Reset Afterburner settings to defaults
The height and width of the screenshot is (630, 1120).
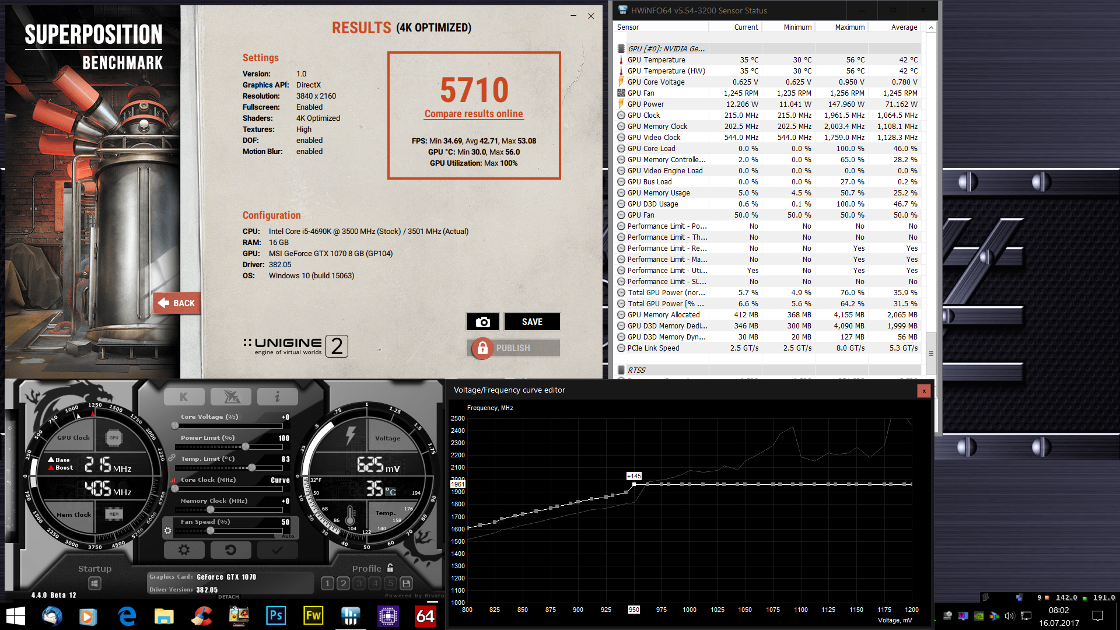tap(230, 549)
